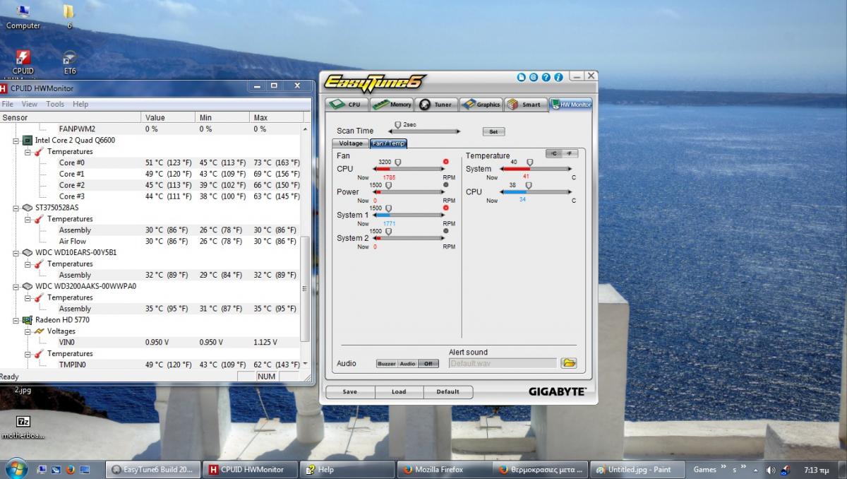Collapse the WDC WD3200AAKS-00WWPA0 node
Viewport: 847px width, 479px height.
(16, 286)
